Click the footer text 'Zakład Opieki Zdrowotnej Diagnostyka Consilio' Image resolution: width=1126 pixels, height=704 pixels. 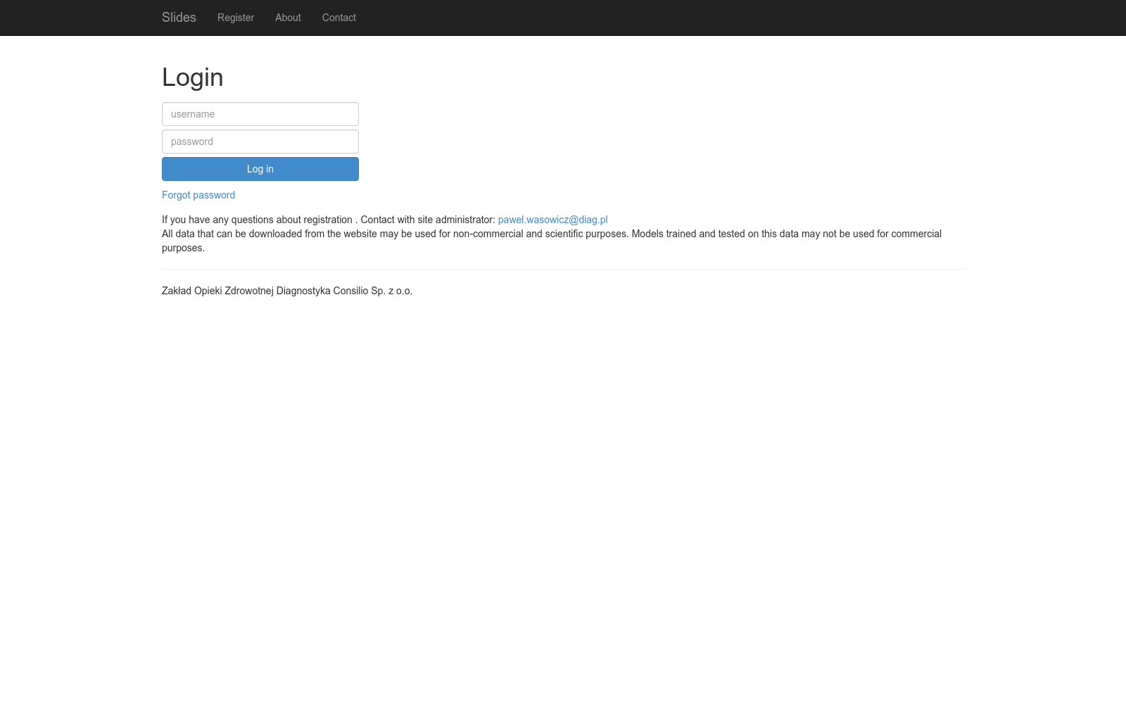pyautogui.click(x=265, y=291)
